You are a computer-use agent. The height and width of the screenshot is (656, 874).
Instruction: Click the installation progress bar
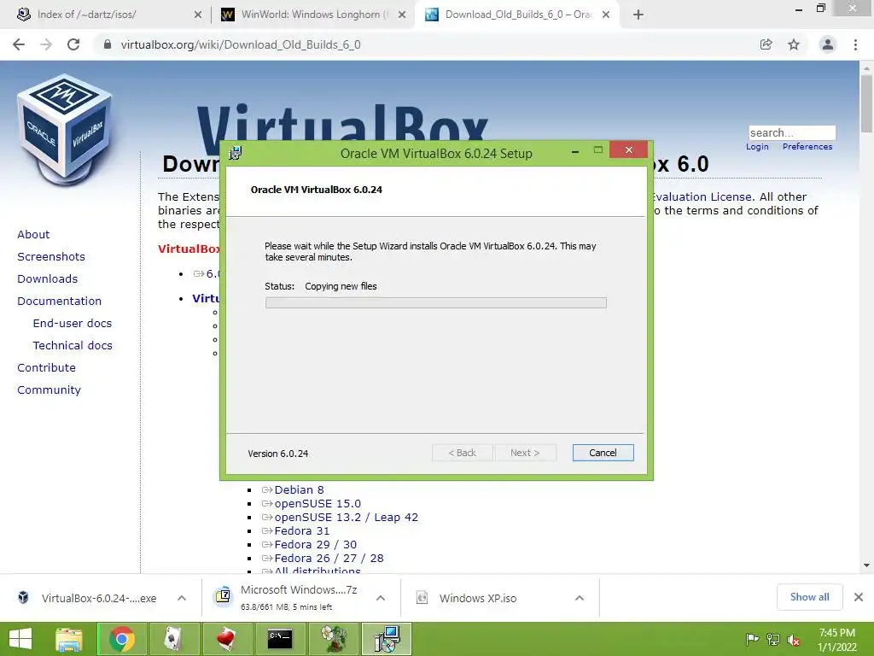(436, 303)
